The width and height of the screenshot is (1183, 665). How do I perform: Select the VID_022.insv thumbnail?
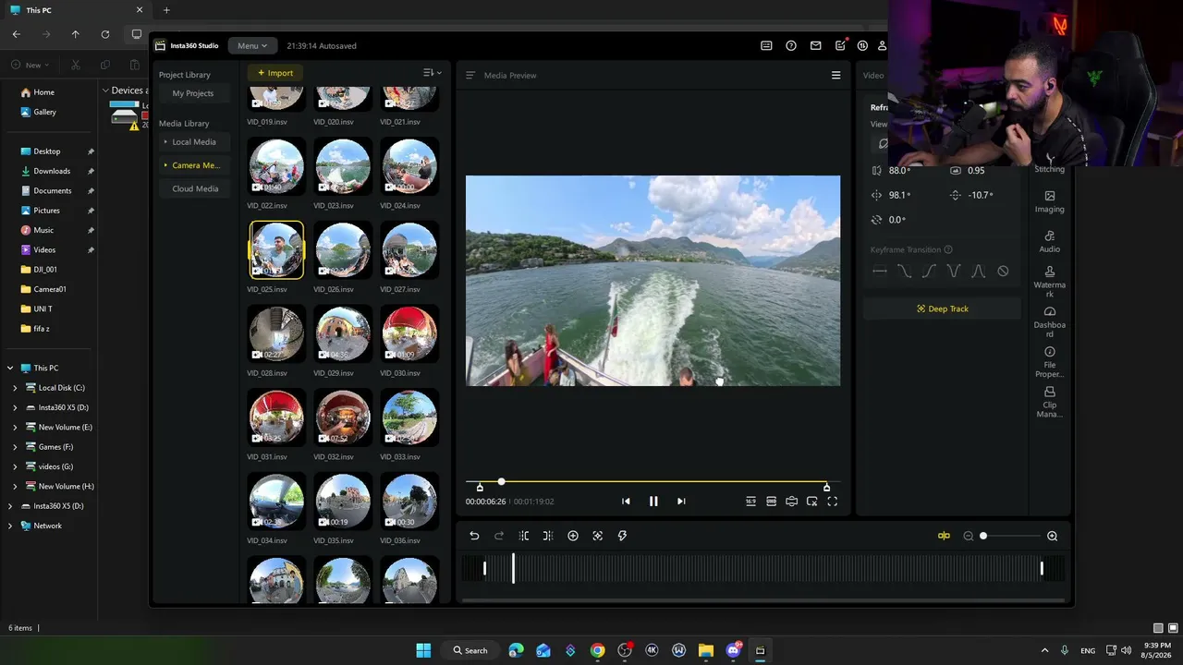276,166
